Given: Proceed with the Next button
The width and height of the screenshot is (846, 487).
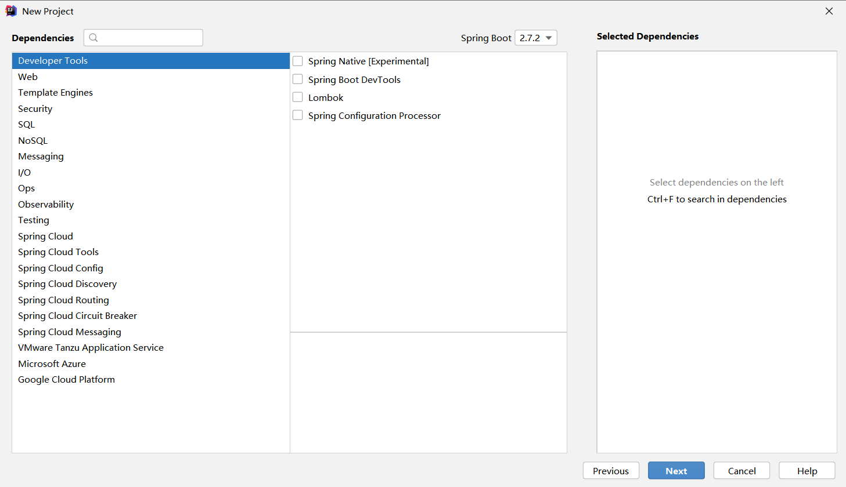Looking at the screenshot, I should point(676,471).
